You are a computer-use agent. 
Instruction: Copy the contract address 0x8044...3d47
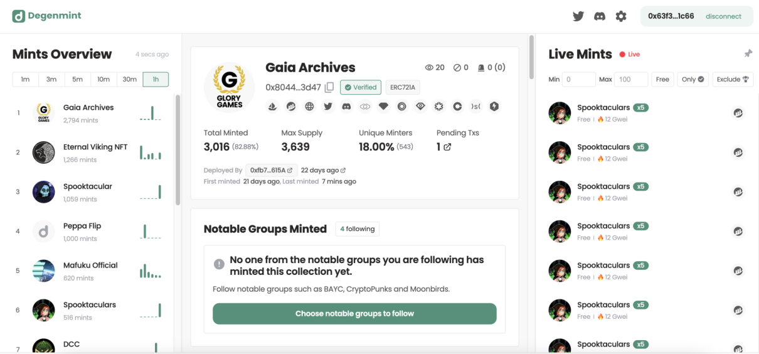coord(329,87)
